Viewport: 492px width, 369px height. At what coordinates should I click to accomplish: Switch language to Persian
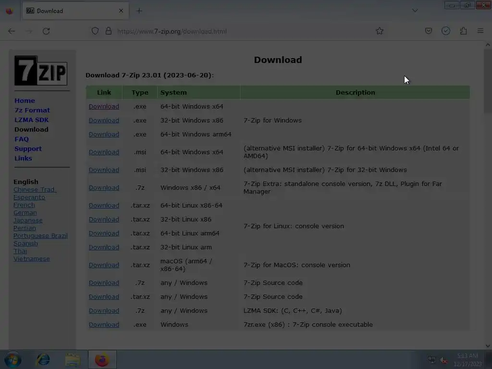[25, 228]
